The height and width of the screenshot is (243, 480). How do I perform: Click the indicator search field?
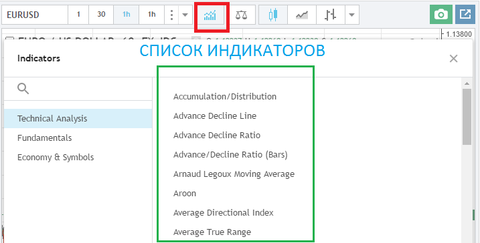[78, 89]
